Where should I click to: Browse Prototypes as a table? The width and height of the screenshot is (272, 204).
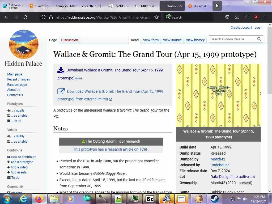point(20,116)
